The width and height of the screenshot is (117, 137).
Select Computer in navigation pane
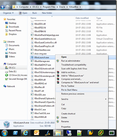12,64
